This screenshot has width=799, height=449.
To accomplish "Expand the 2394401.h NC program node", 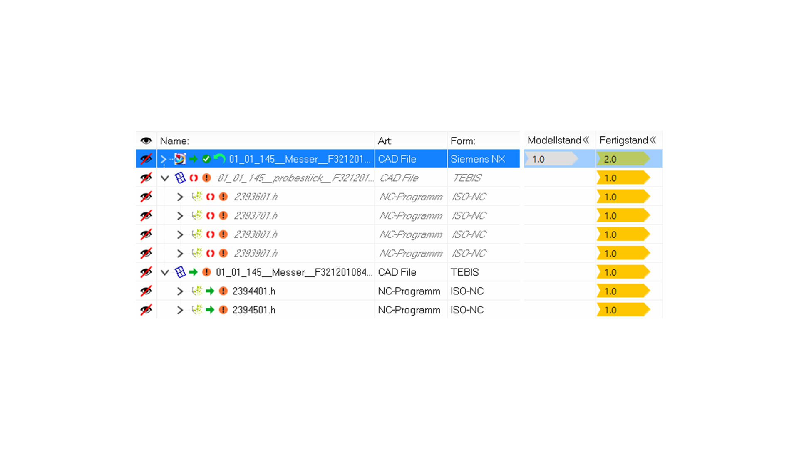I will click(180, 291).
